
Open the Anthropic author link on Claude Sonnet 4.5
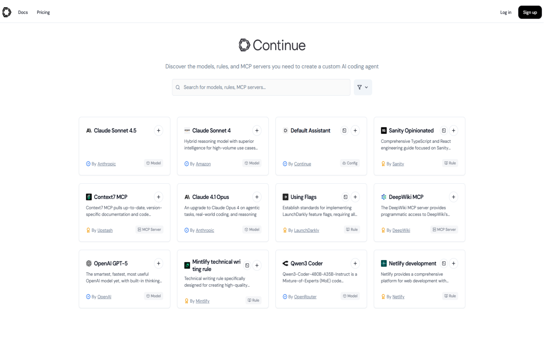[107, 164]
